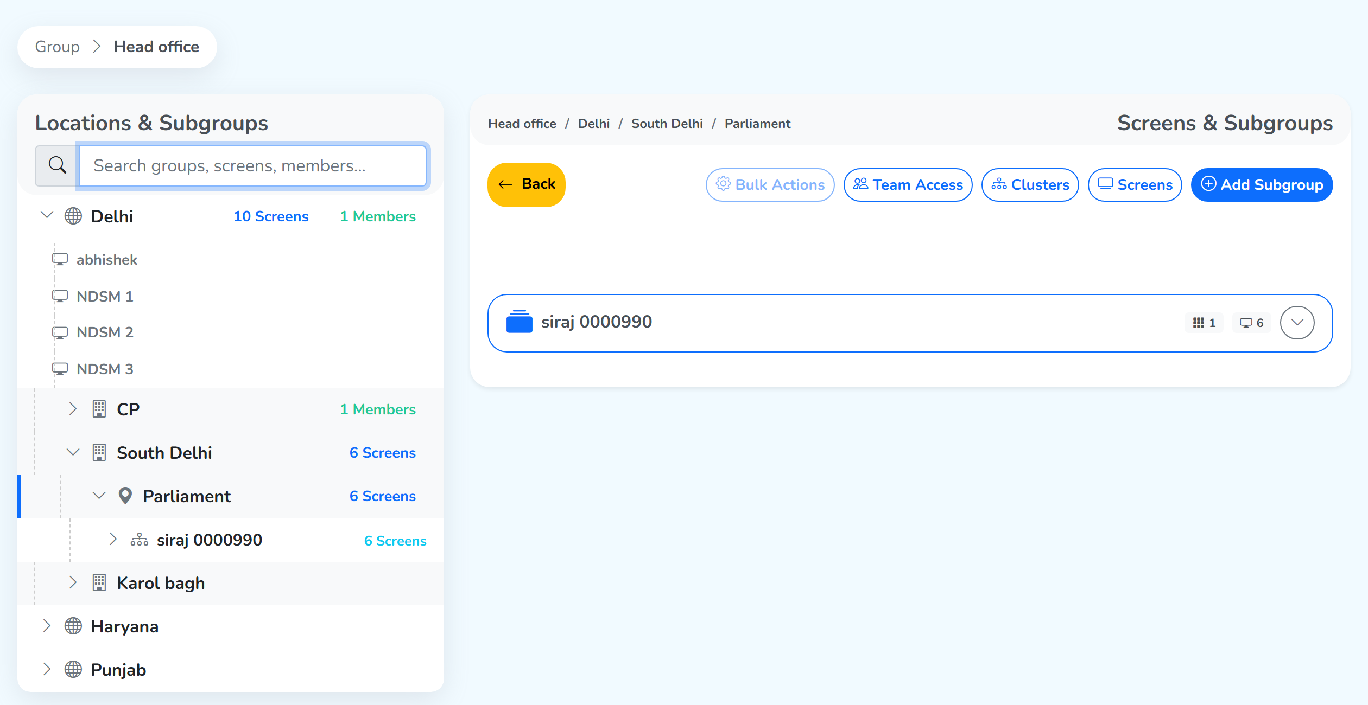Click the 10 Screens link for Delhi

pyautogui.click(x=271, y=216)
